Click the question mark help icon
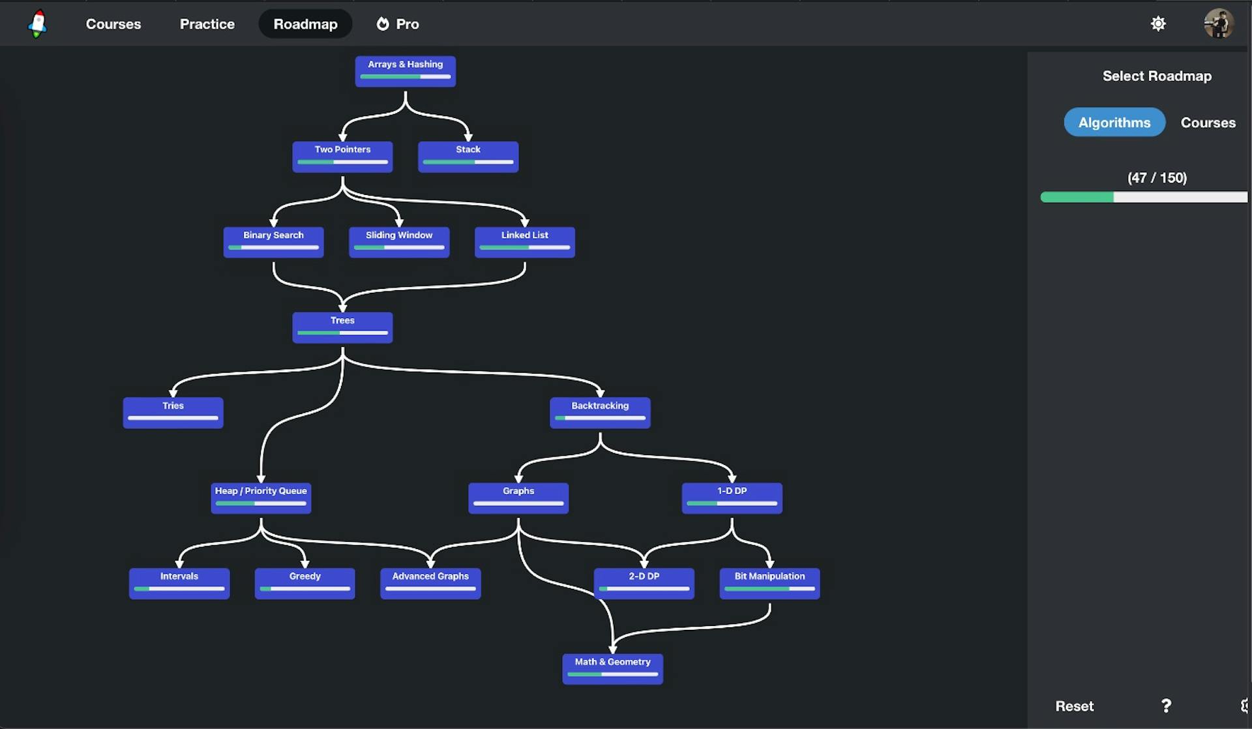Image resolution: width=1252 pixels, height=729 pixels. tap(1166, 706)
